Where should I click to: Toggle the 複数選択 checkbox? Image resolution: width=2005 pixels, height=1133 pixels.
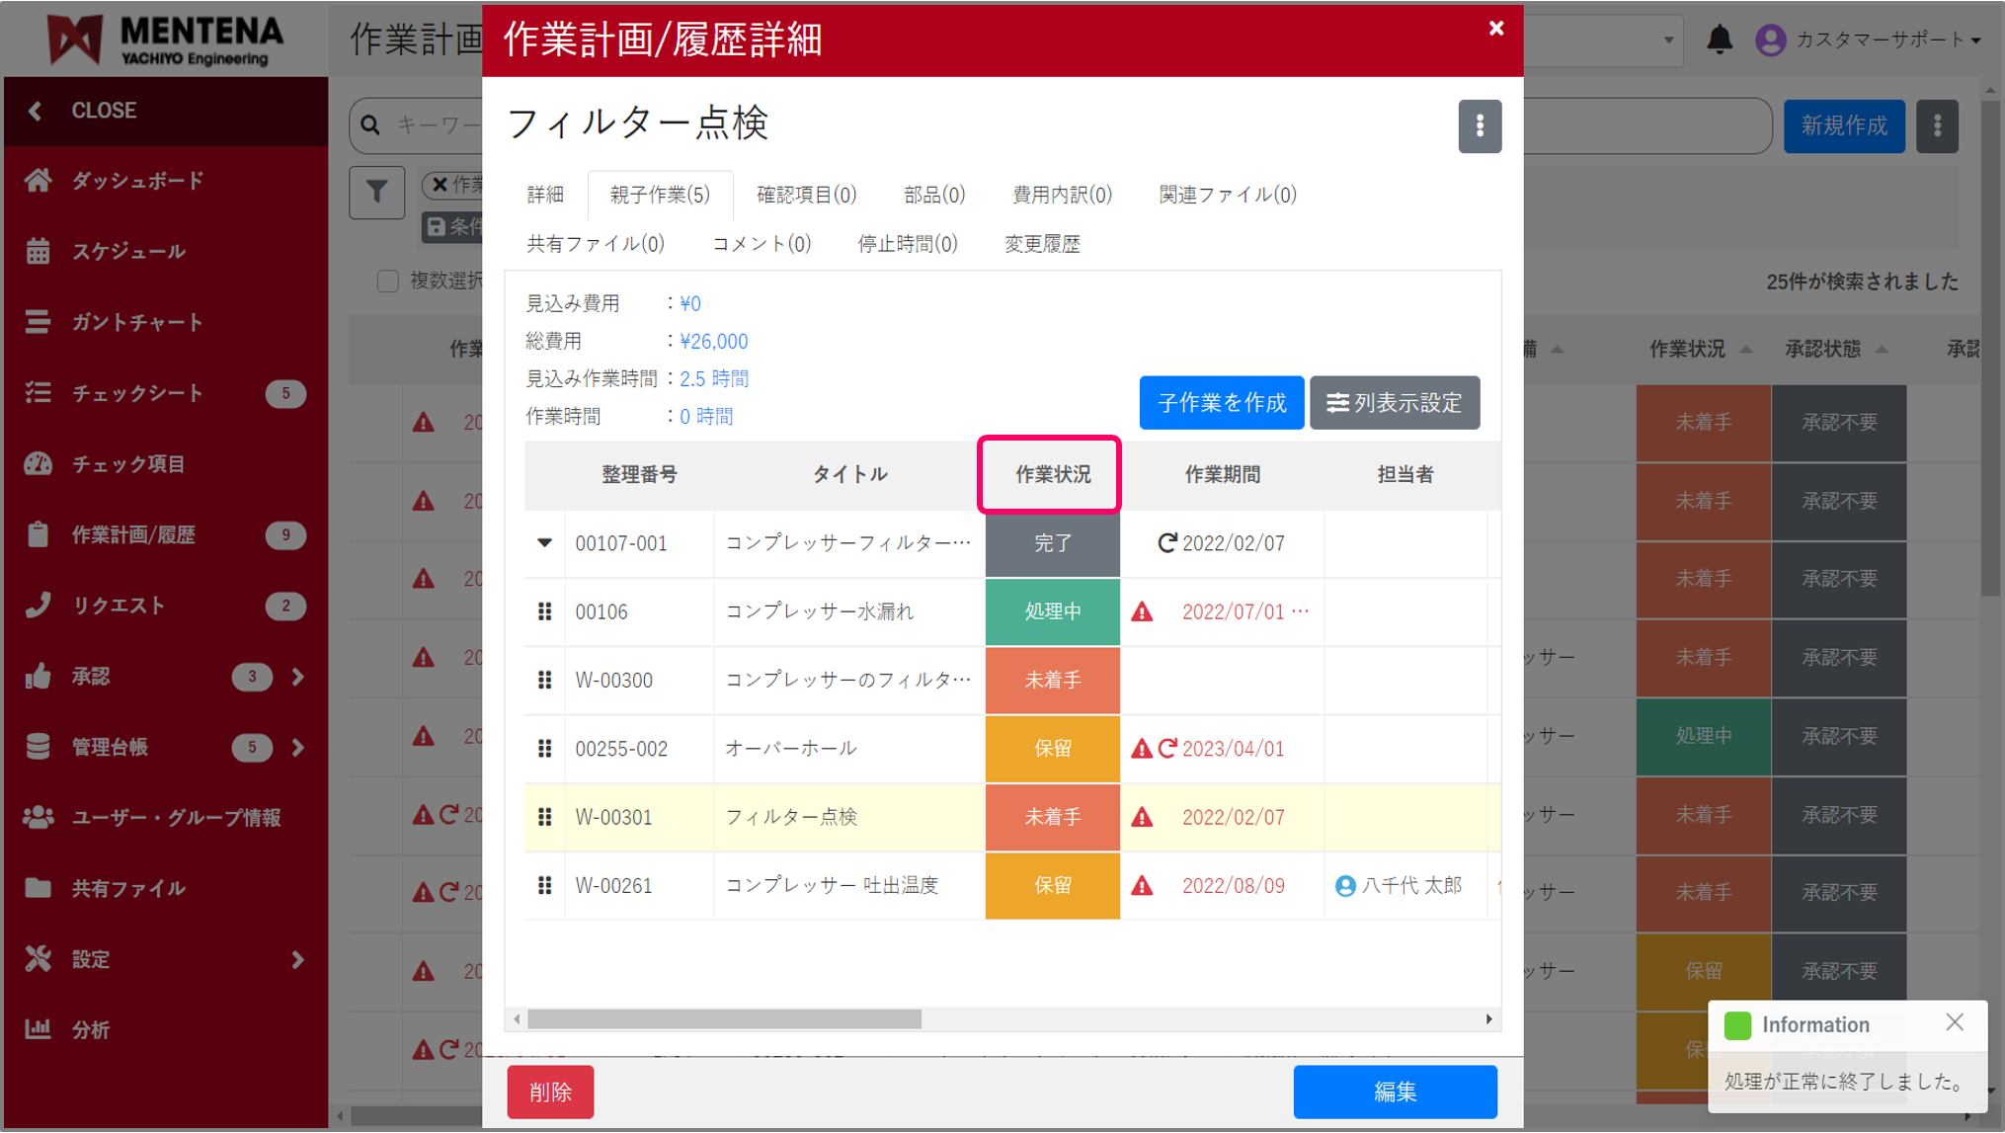click(x=387, y=282)
